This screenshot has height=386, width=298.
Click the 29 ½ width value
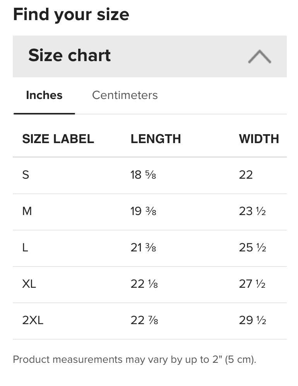tap(252, 320)
